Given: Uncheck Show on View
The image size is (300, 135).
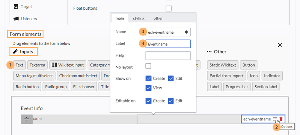Looking at the screenshot, I should [148, 88].
